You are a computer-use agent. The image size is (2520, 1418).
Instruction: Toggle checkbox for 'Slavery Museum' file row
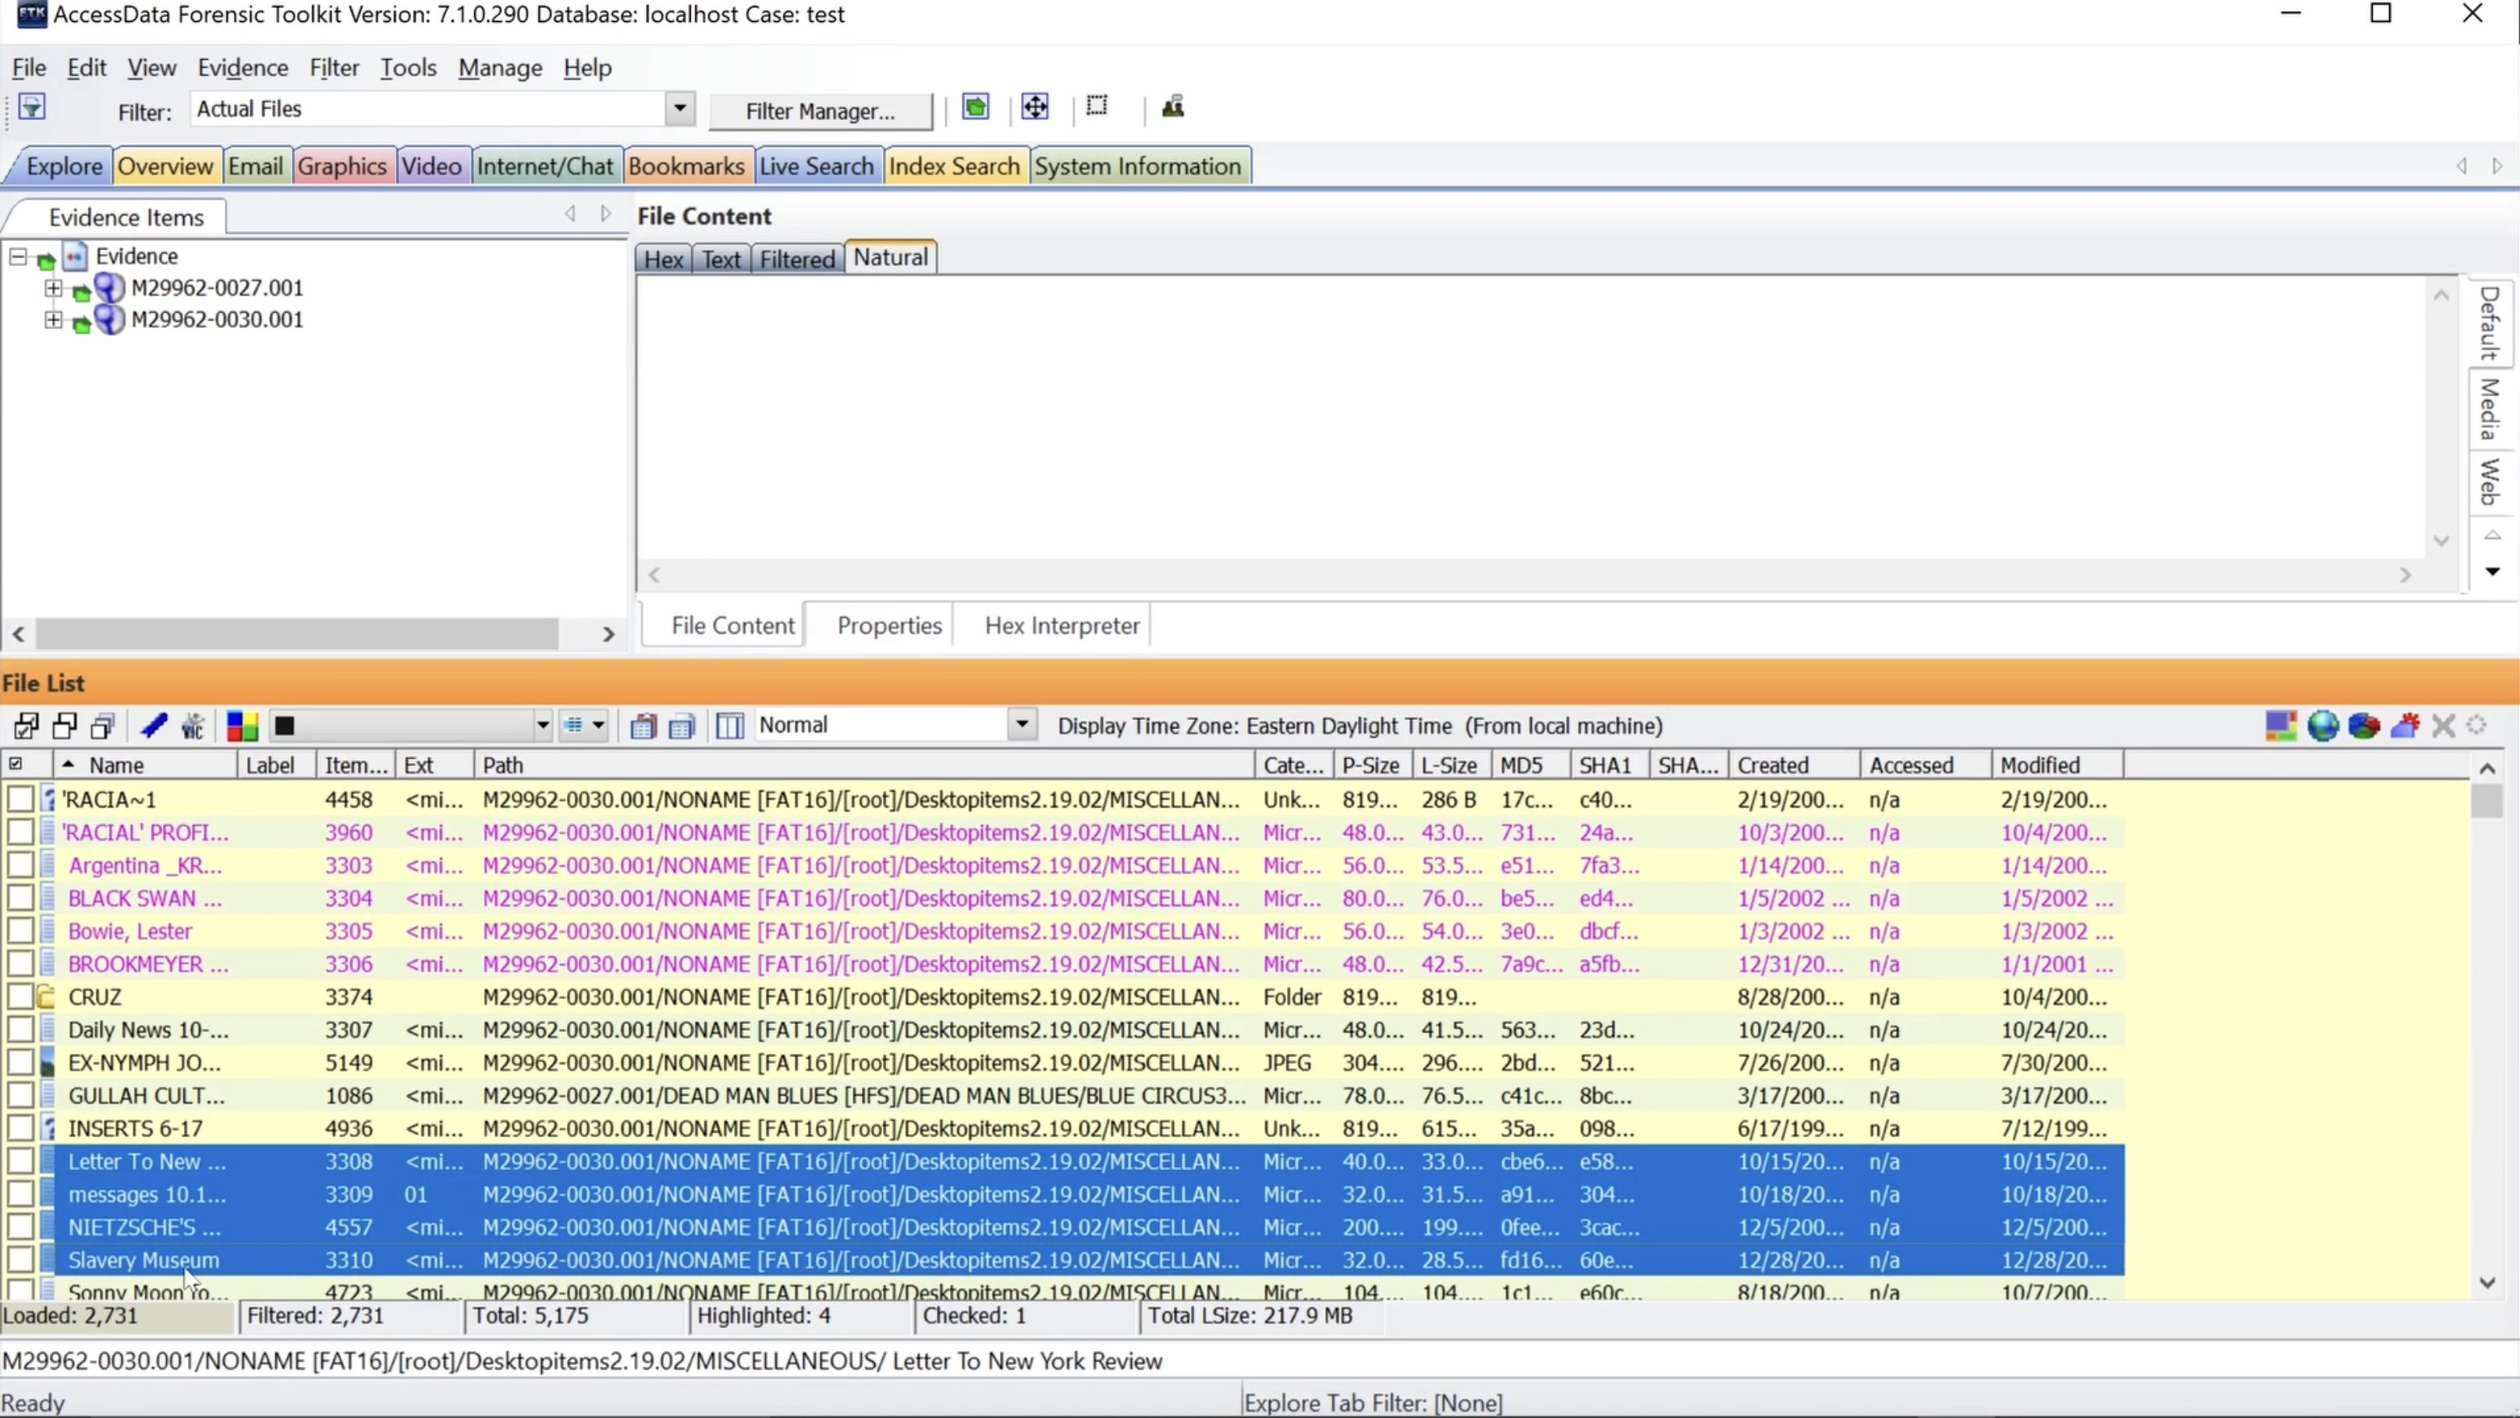point(16,1260)
